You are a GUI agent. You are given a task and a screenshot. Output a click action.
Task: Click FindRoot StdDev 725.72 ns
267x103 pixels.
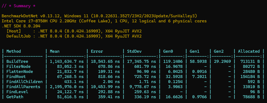(x=145, y=77)
